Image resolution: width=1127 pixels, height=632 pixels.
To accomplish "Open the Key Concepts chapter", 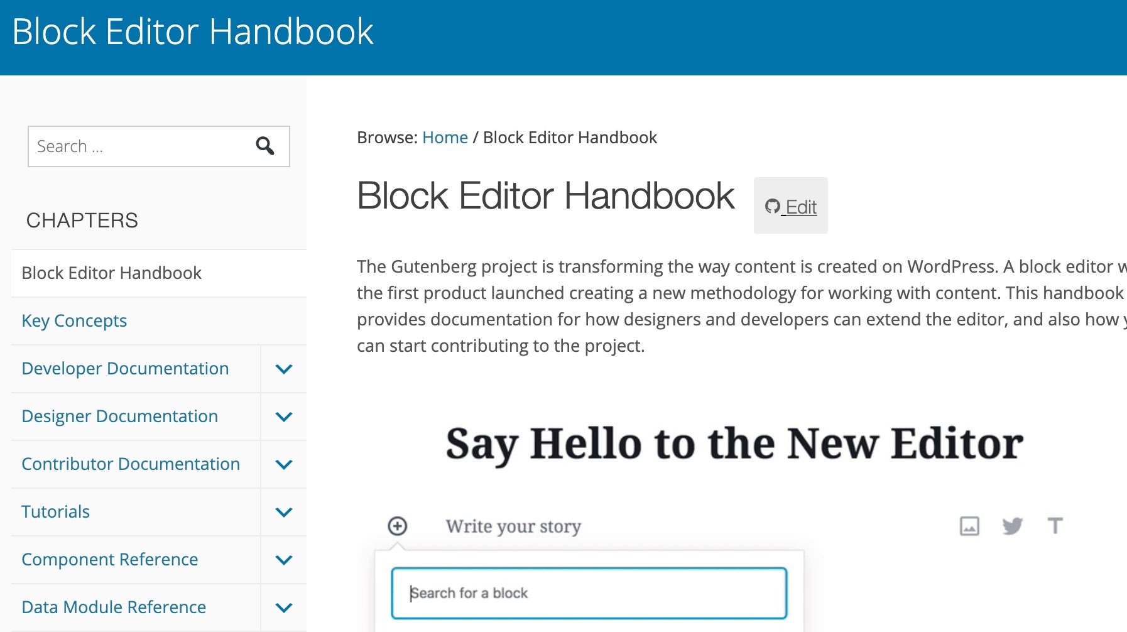I will point(74,321).
